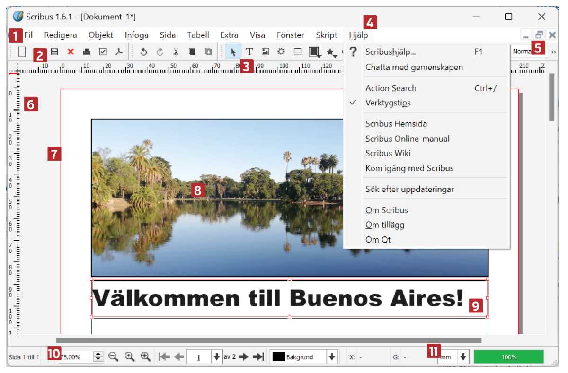Click the scissors Cut icon

point(176,52)
